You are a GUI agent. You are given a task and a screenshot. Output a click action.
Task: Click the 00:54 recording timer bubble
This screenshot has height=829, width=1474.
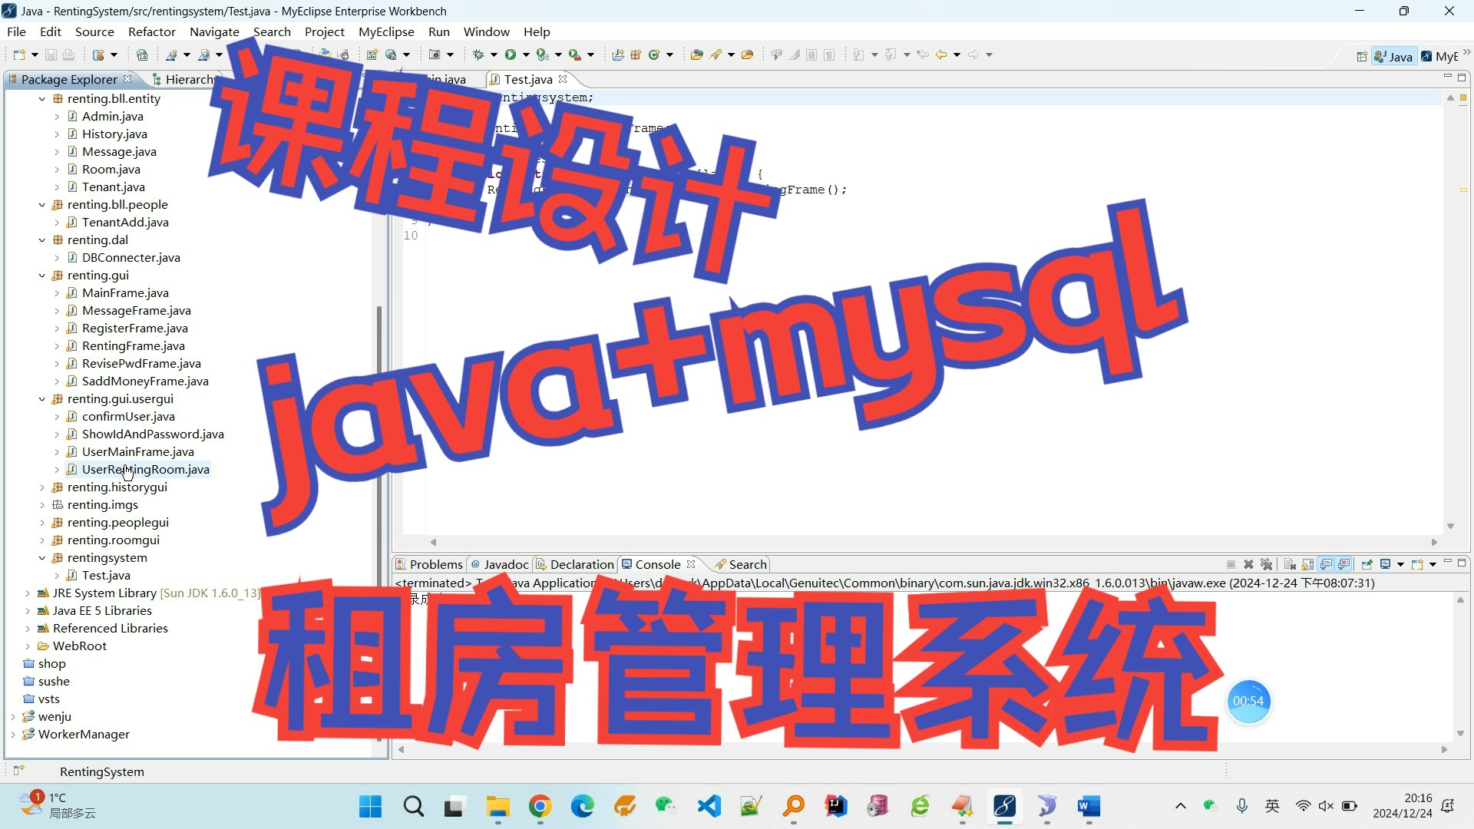coord(1248,701)
